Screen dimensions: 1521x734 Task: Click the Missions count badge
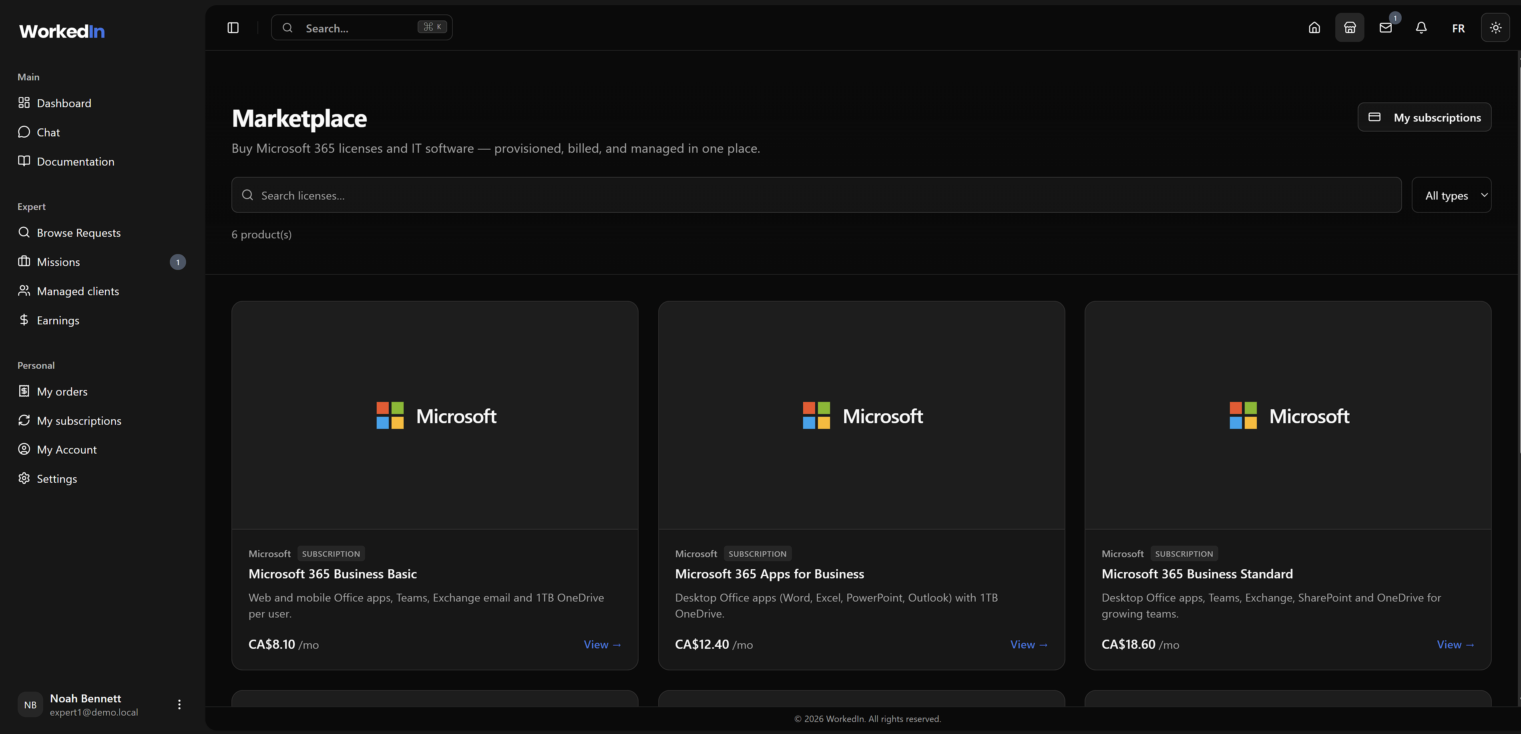pyautogui.click(x=178, y=262)
